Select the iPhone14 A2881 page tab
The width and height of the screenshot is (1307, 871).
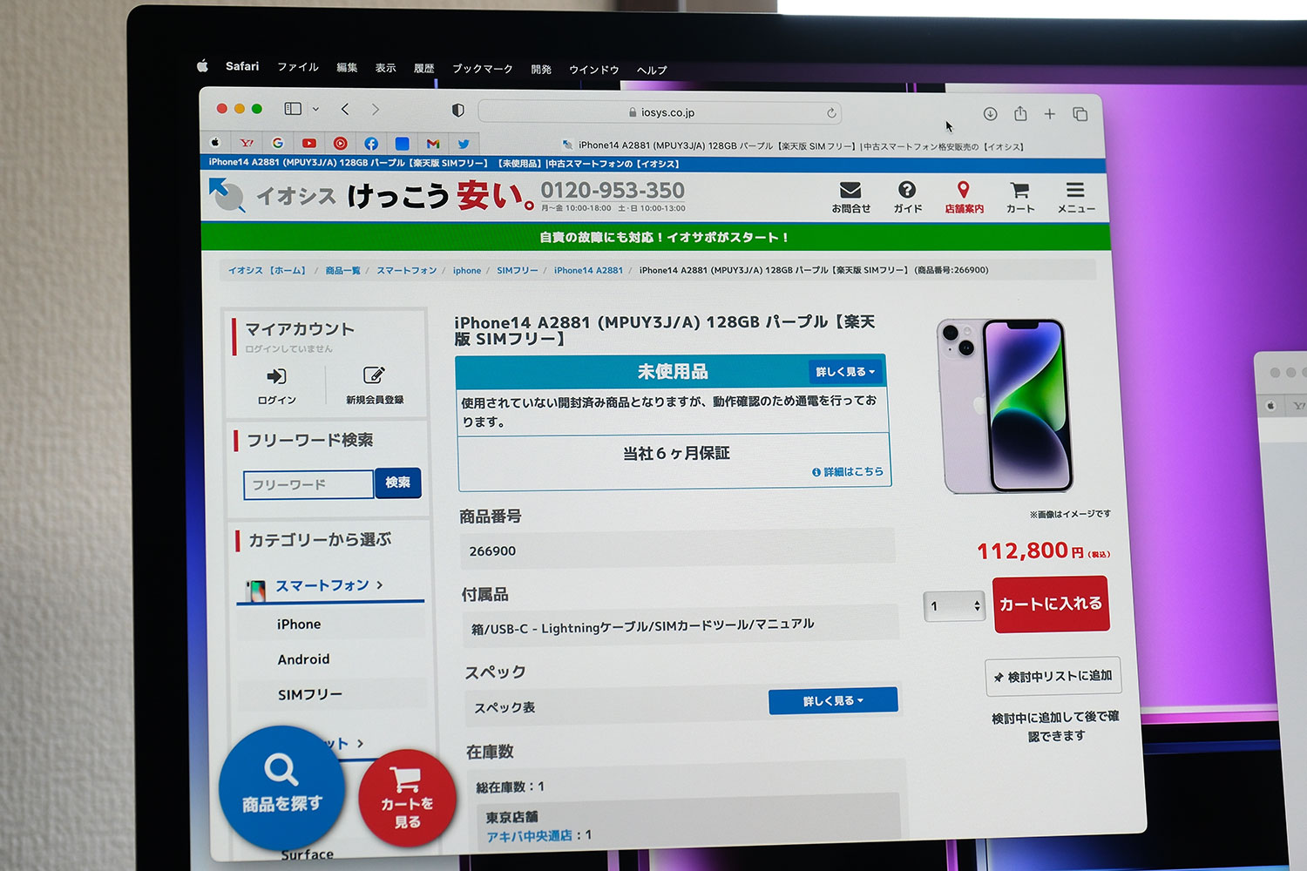coord(793,146)
